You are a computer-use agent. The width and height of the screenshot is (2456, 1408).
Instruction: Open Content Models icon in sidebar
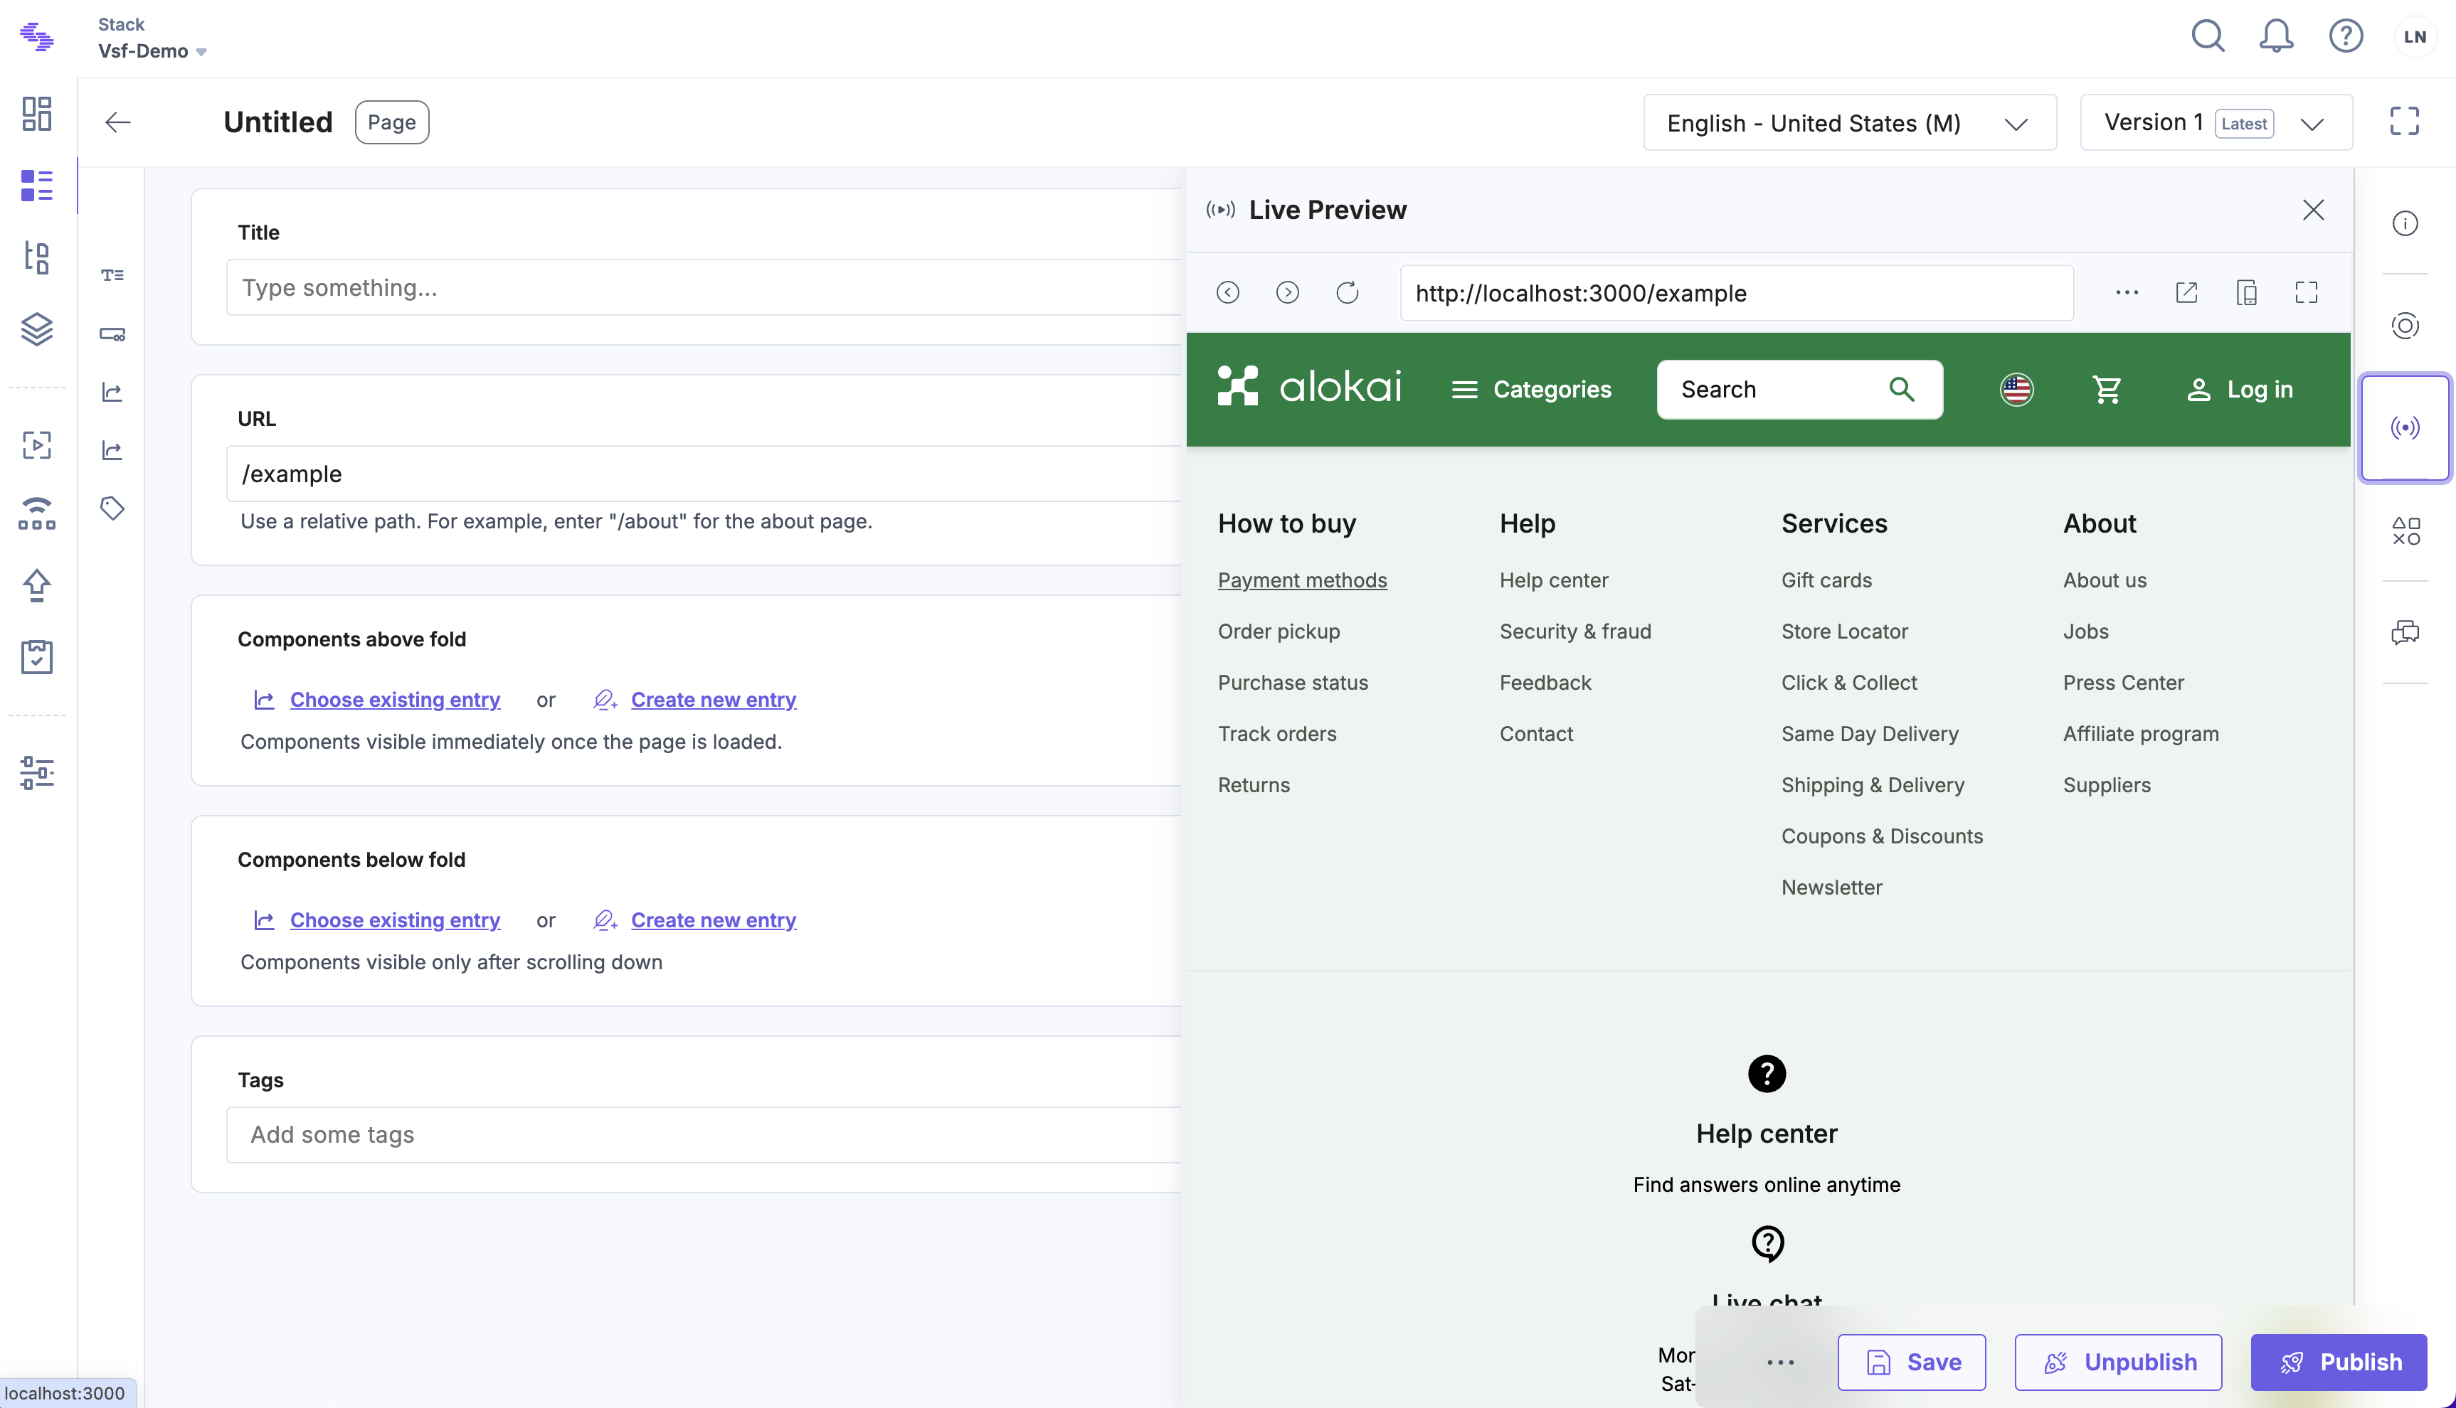37,257
